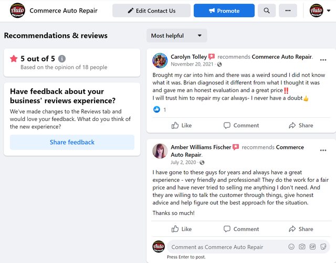
Task: Open the account profile menu at top right
Action: click(316, 10)
